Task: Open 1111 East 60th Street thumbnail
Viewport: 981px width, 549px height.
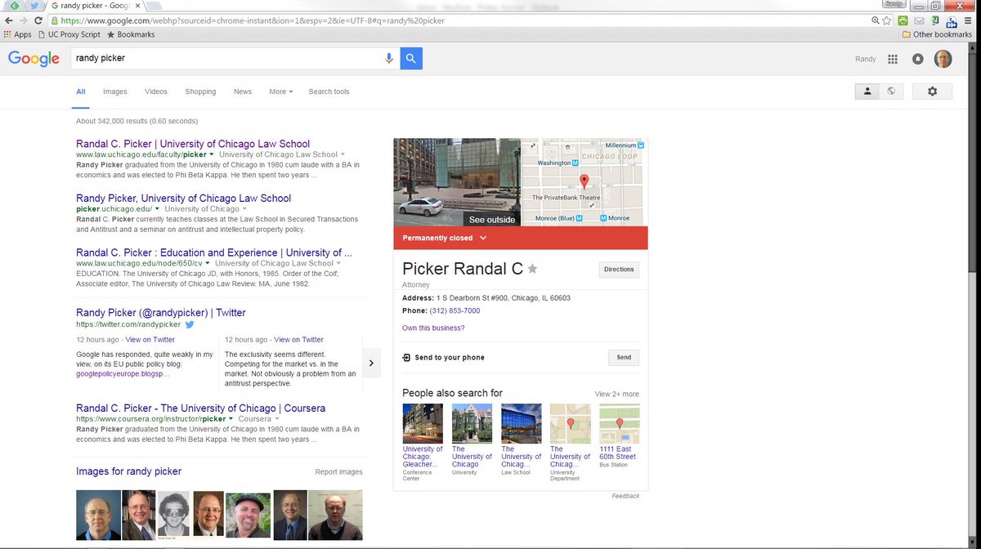Action: coord(619,423)
